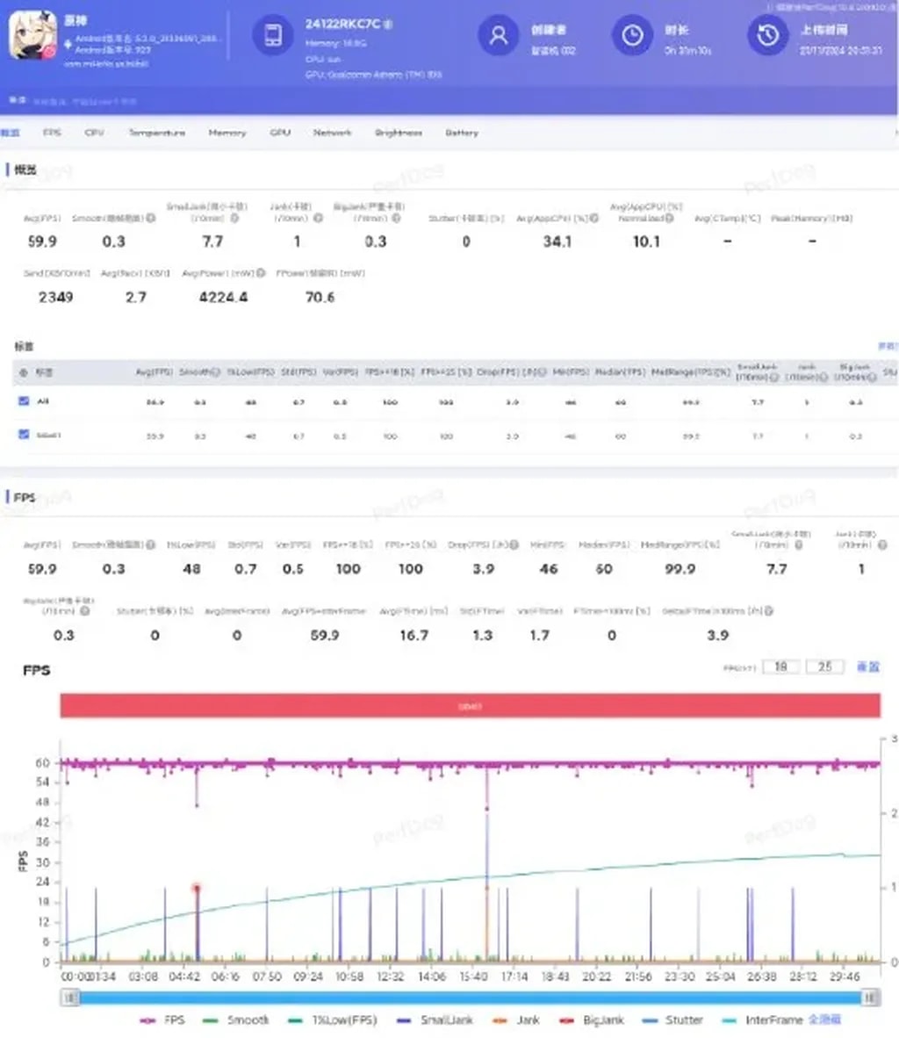
Task: Switch to the CPU tab
Action: (97, 133)
